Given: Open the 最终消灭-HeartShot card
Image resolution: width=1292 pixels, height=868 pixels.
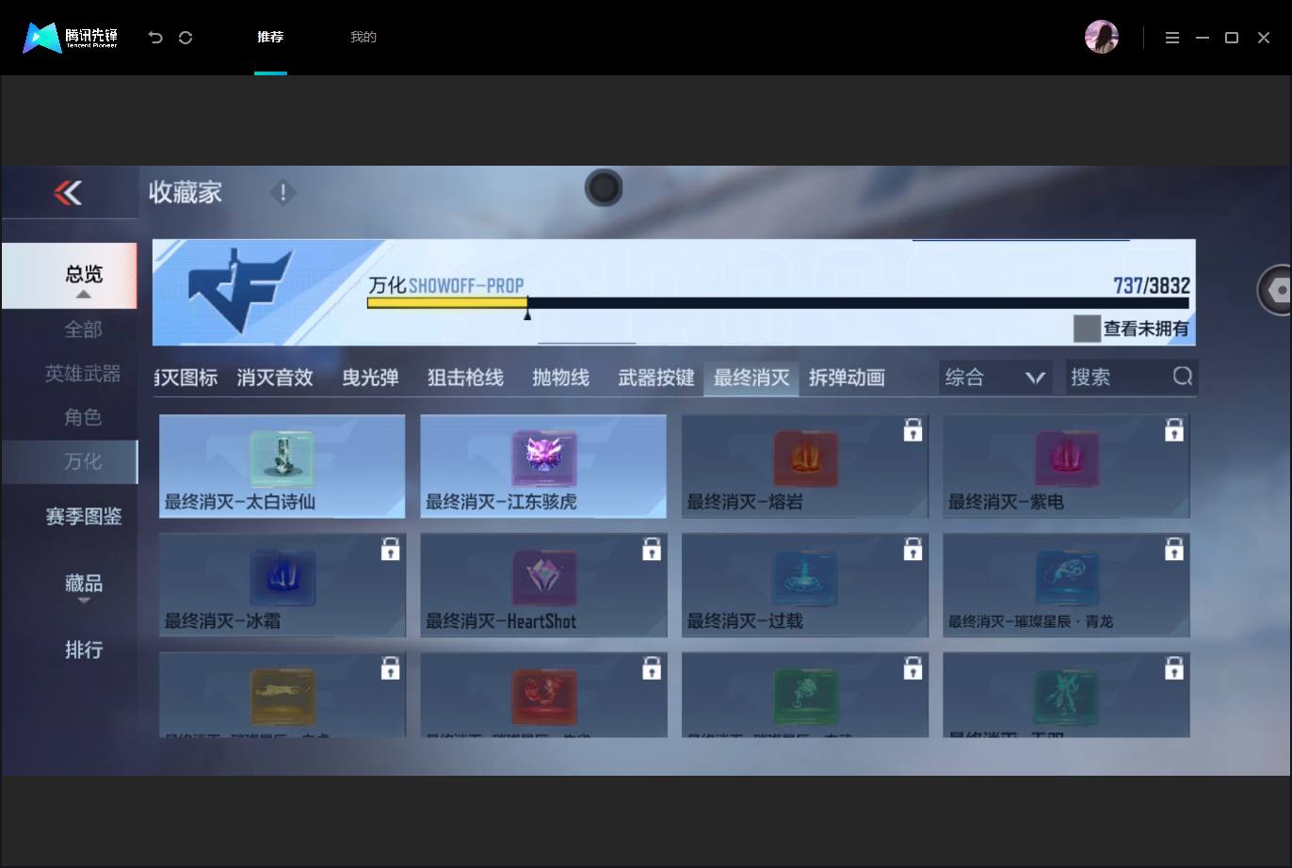Looking at the screenshot, I should point(543,585).
